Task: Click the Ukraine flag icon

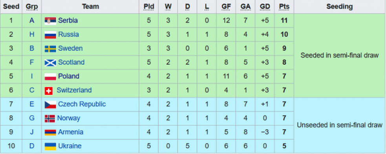Action: pos(51,147)
